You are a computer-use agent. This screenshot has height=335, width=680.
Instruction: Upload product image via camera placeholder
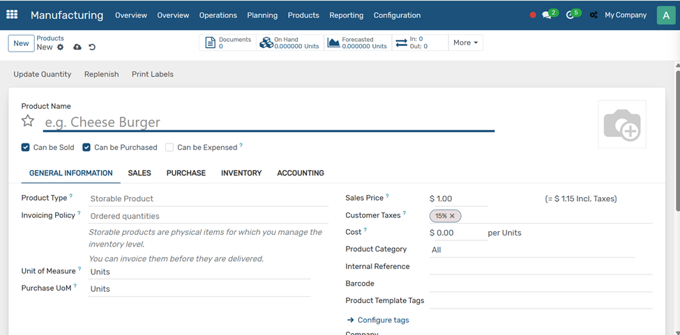621,125
